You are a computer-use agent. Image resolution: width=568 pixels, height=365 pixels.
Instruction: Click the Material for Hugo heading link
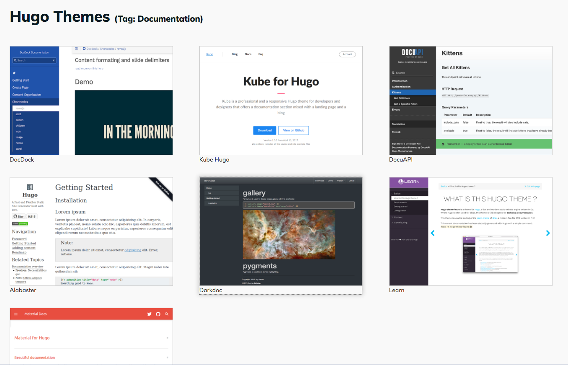tap(32, 338)
